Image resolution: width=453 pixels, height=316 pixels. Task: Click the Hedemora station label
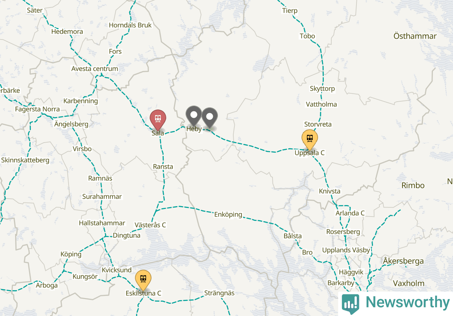click(x=67, y=32)
